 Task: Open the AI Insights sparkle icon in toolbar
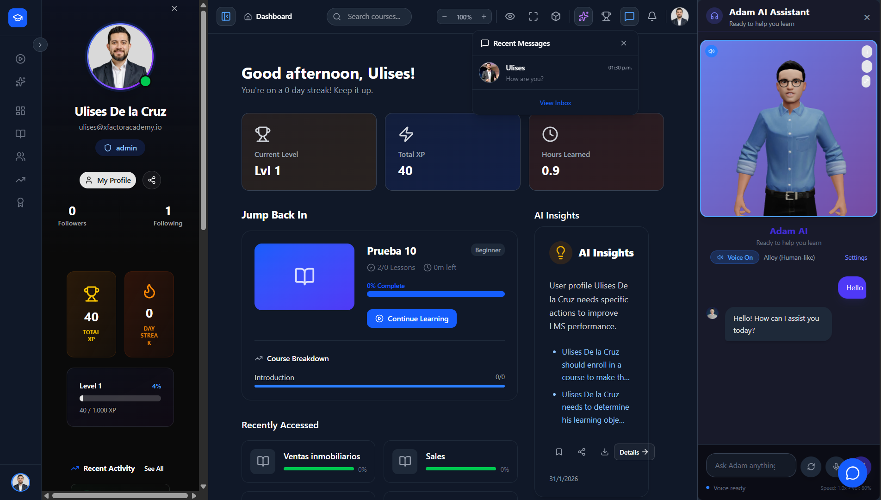(x=583, y=16)
